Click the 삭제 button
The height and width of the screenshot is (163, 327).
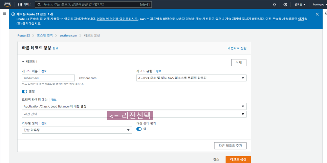239,62
